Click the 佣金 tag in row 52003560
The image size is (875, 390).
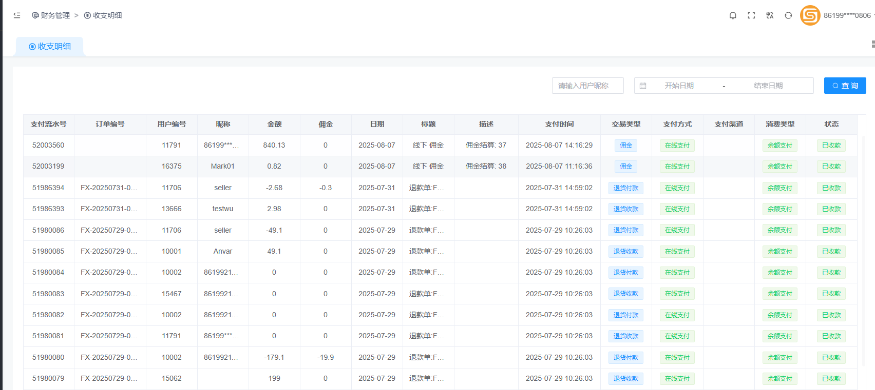coord(625,146)
